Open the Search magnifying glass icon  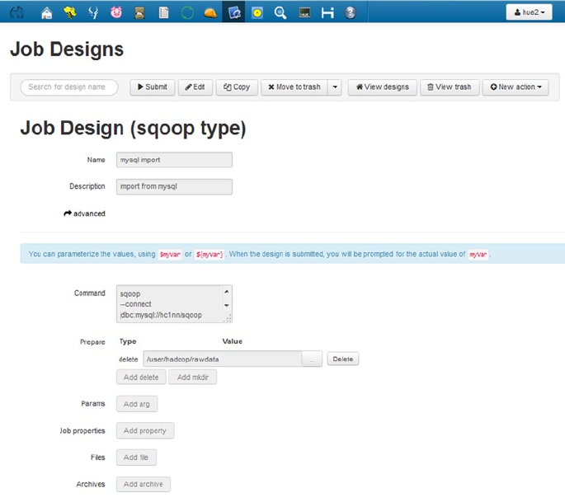coord(280,13)
